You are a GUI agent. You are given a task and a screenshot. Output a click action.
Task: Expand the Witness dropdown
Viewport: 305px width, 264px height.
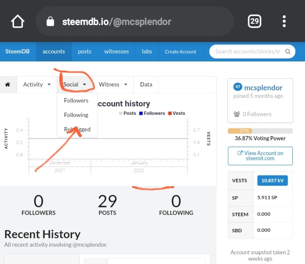click(113, 84)
